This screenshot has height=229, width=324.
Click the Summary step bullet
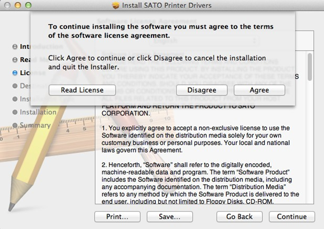tap(15, 125)
